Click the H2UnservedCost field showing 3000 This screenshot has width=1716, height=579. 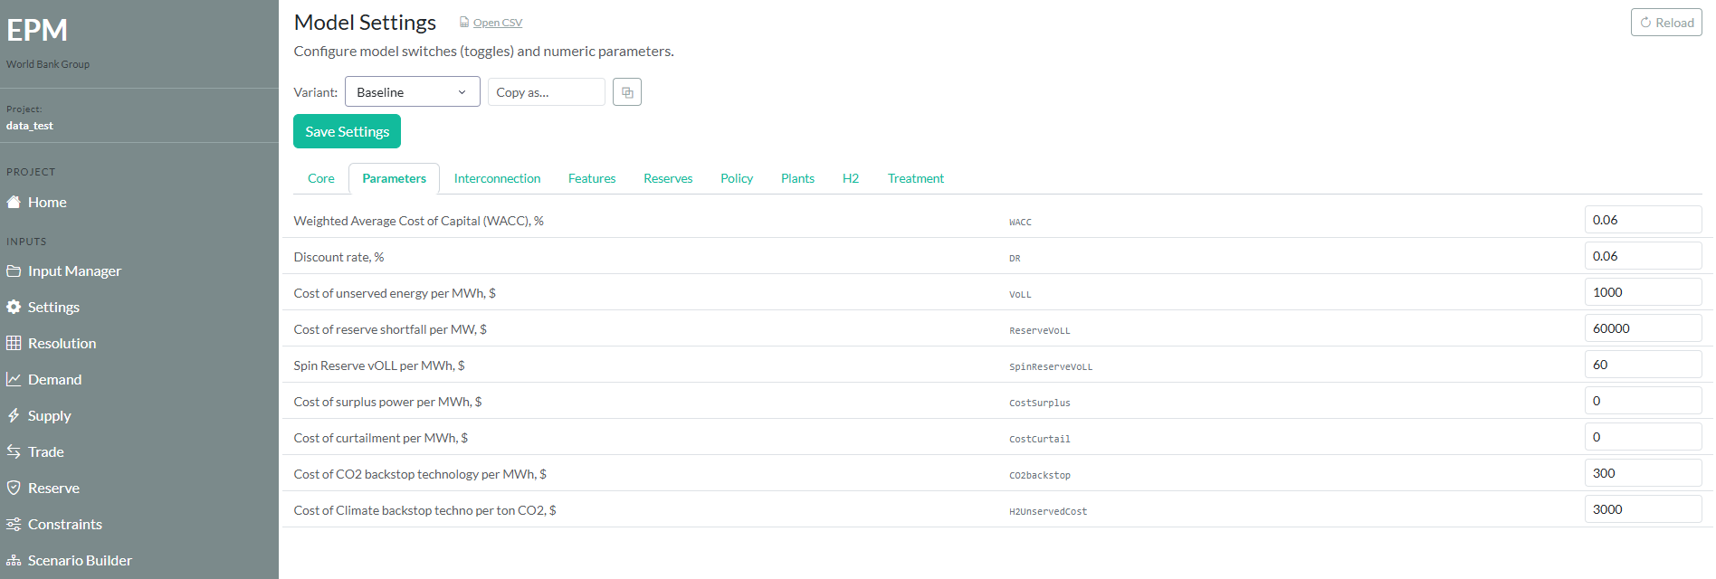click(x=1643, y=509)
